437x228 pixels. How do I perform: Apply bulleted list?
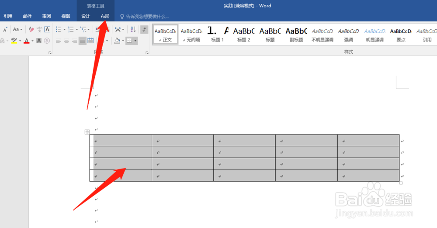click(x=58, y=29)
